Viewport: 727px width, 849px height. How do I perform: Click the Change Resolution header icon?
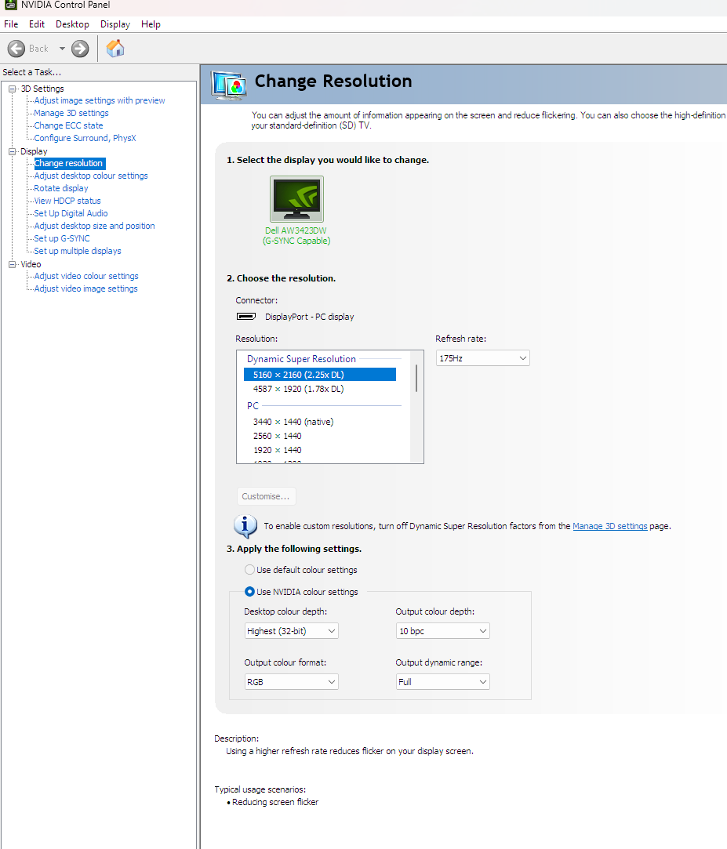[x=229, y=83]
